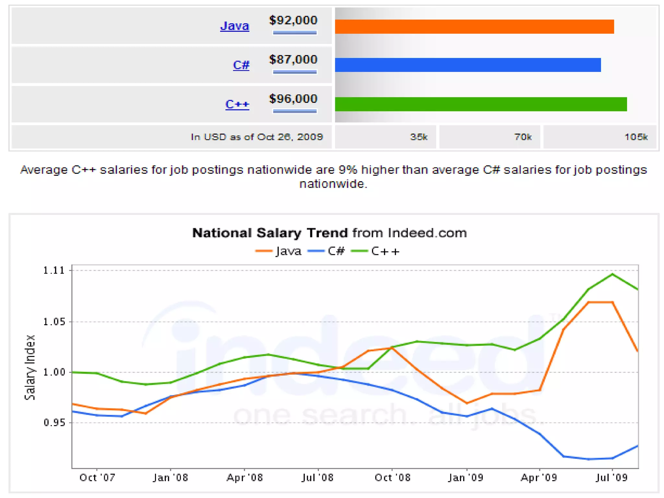The height and width of the screenshot is (498, 664).
Task: Open the Java salary link
Action: (x=234, y=26)
